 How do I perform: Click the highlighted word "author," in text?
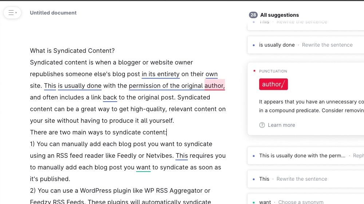[214, 86]
